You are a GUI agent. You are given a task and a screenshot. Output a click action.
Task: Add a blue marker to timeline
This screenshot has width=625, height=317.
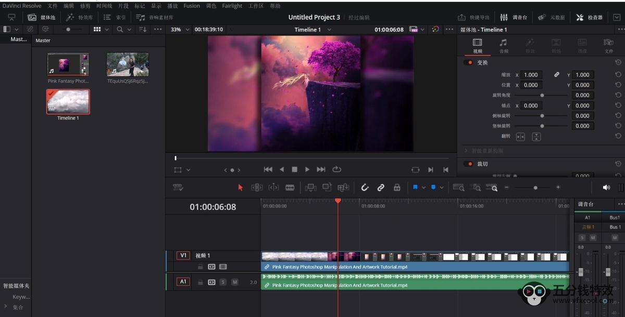[433, 187]
